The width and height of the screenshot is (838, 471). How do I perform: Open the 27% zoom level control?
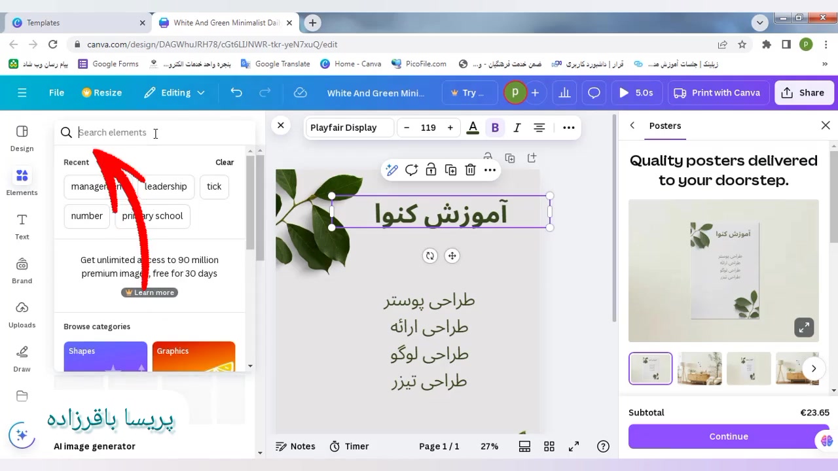tap(490, 446)
